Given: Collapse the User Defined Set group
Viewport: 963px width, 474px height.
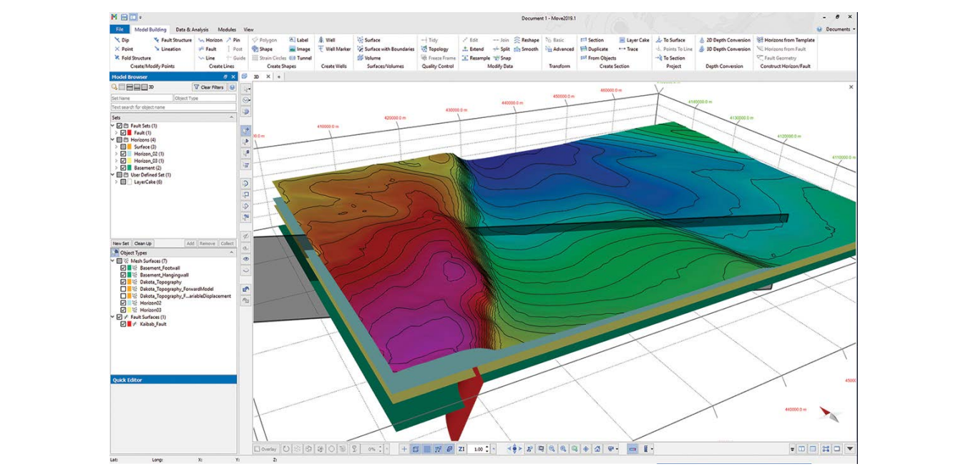Looking at the screenshot, I should coord(112,174).
